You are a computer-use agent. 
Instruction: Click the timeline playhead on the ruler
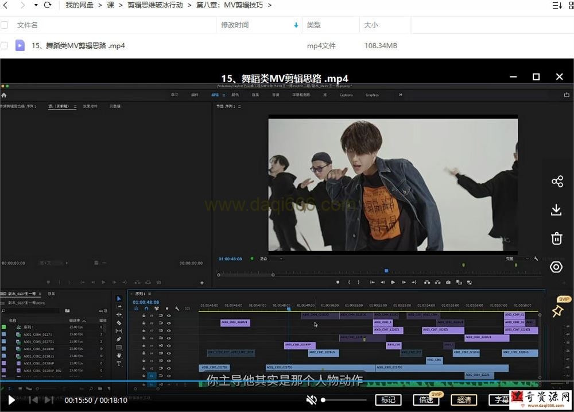pos(289,309)
